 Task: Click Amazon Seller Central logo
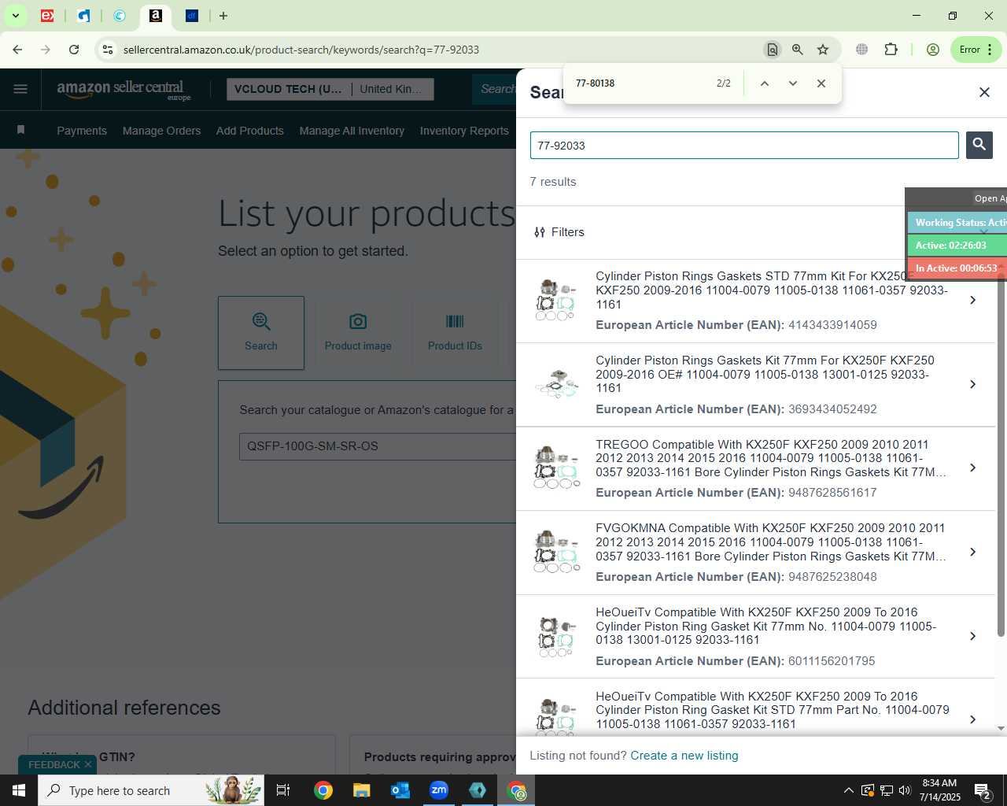tap(124, 90)
